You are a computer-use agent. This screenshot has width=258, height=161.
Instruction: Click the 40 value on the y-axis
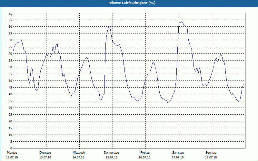10,94
